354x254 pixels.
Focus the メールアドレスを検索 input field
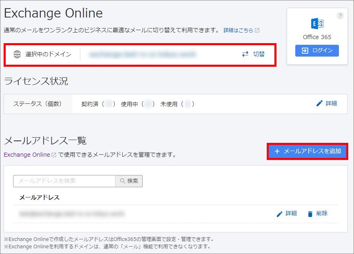click(x=64, y=181)
